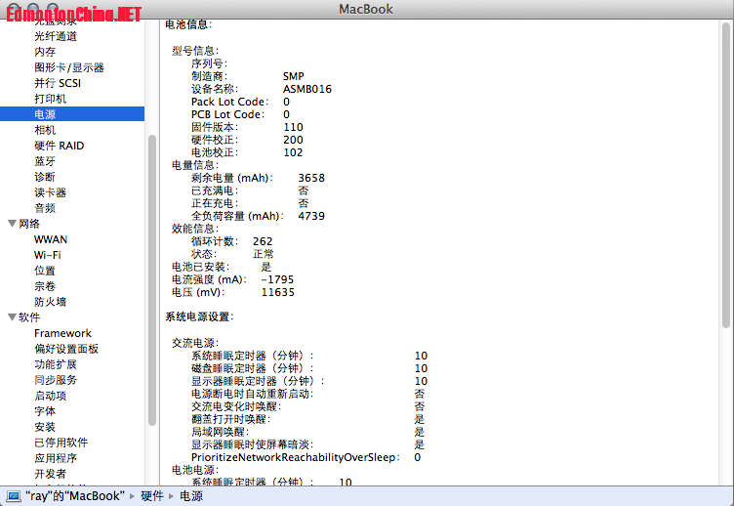Open 图形卡/显示器 sidebar item

click(68, 67)
